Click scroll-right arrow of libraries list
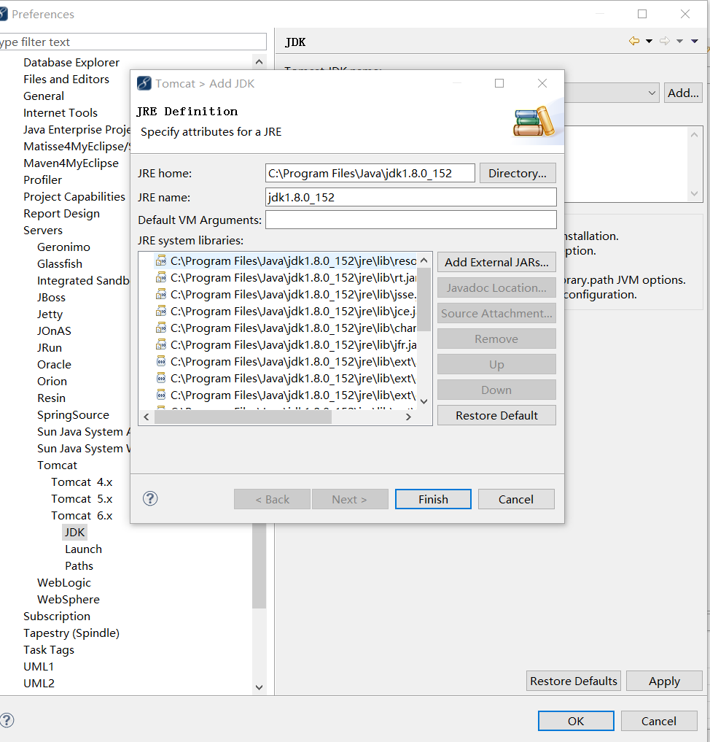 point(408,417)
